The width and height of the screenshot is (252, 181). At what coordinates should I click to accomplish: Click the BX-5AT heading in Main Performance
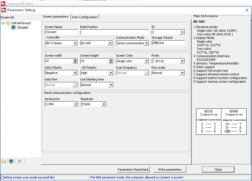[199, 22]
